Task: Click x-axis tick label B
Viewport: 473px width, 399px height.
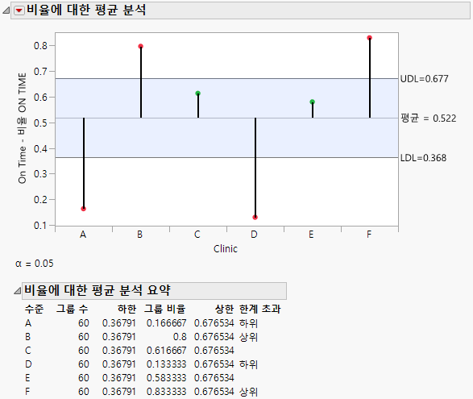Action: (x=140, y=235)
